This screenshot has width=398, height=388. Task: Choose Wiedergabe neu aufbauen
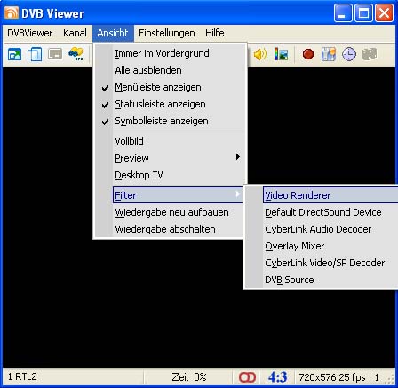coord(171,212)
